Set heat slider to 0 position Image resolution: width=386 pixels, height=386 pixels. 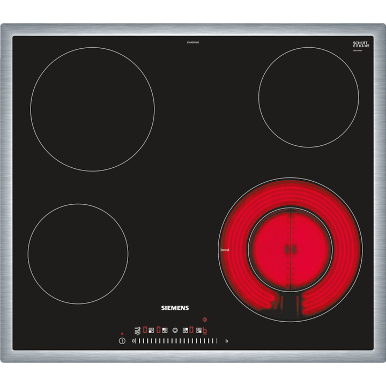click(133, 341)
